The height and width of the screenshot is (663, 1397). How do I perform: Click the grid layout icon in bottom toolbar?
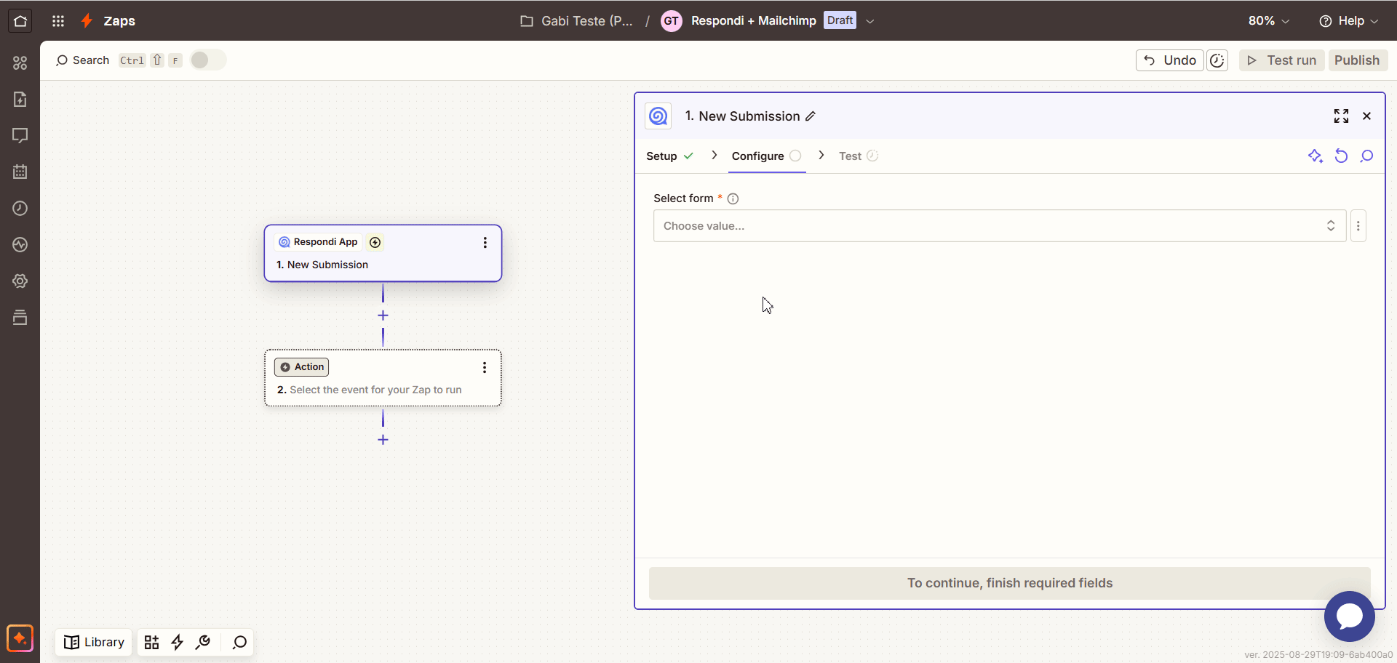151,642
